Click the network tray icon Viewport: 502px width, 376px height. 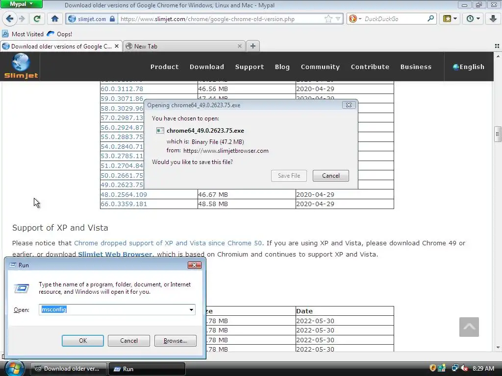tap(454, 368)
